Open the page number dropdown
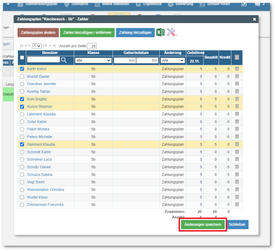275x251 pixels. click(37, 46)
